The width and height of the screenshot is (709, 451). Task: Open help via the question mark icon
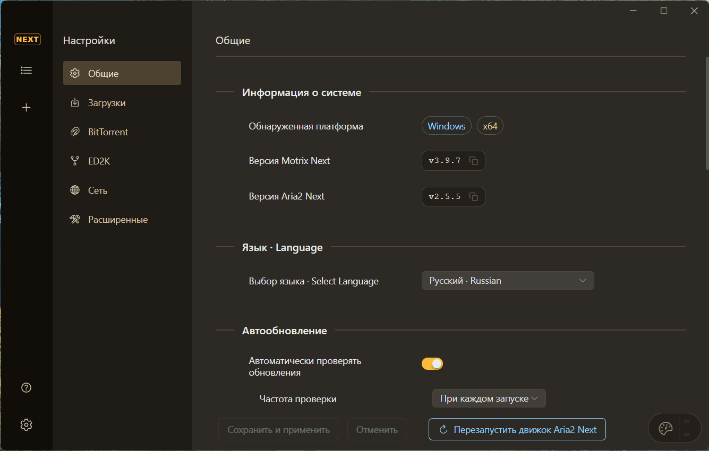pos(27,388)
